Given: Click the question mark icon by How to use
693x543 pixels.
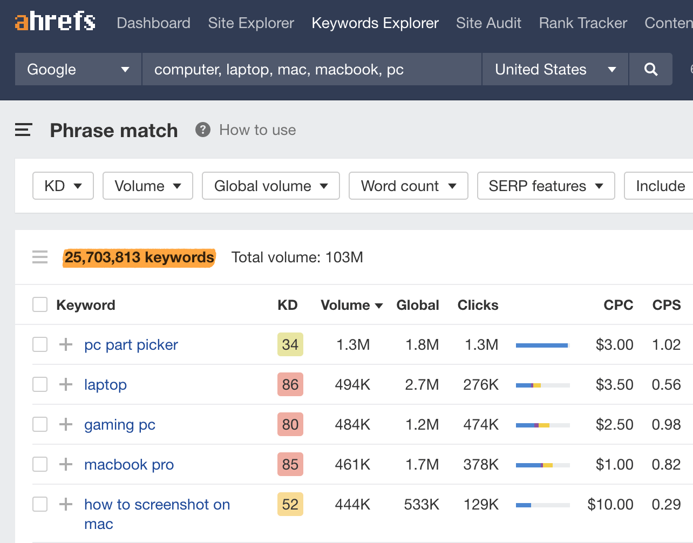Looking at the screenshot, I should (x=202, y=130).
